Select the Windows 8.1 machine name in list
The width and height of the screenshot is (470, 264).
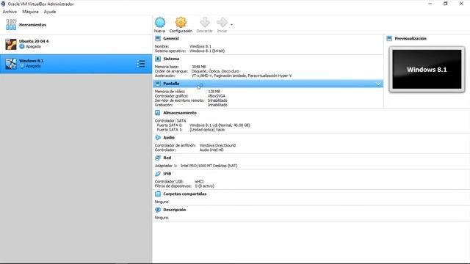pyautogui.click(x=31, y=61)
